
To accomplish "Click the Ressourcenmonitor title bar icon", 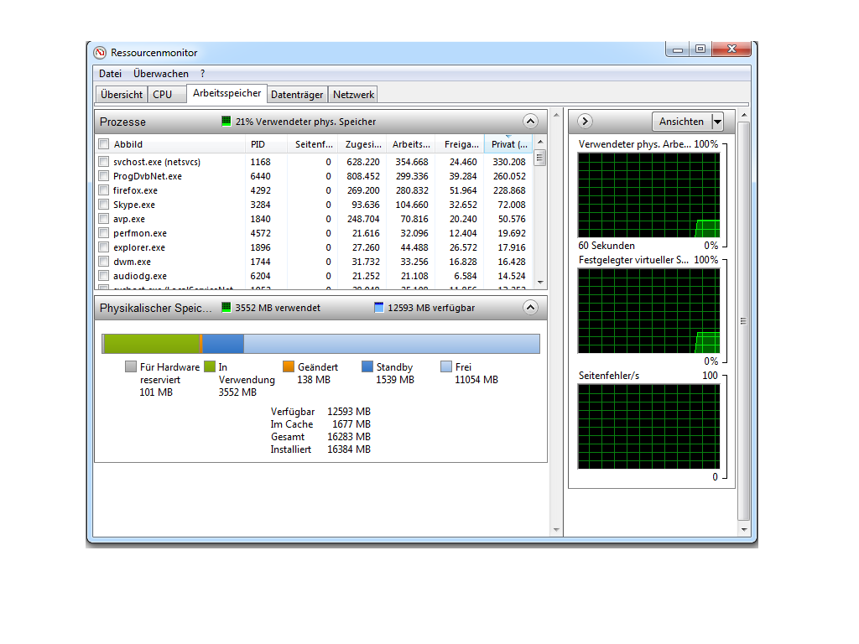I will 100,53.
